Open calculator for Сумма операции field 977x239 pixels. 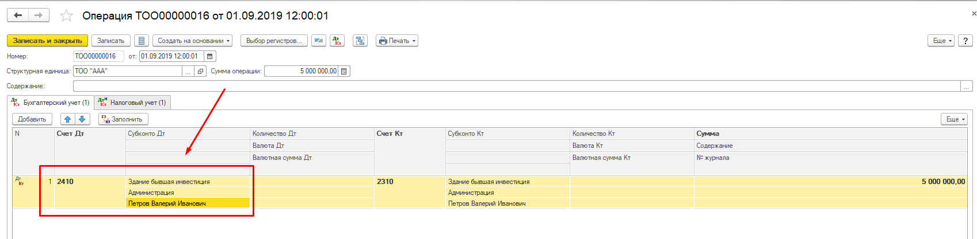[x=344, y=71]
